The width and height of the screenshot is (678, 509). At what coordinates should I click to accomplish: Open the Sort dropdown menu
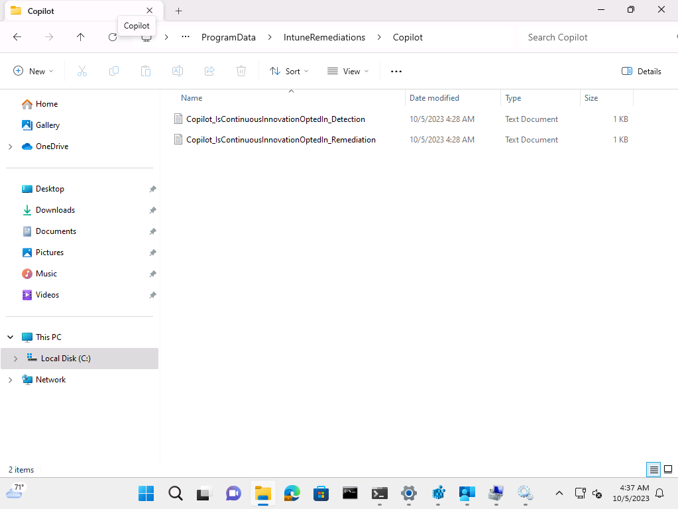tap(289, 72)
